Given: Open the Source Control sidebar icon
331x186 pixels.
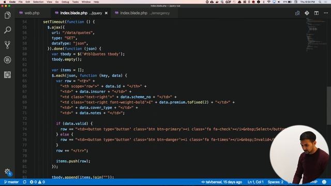Looking at the screenshot, I should pos(7,45).
